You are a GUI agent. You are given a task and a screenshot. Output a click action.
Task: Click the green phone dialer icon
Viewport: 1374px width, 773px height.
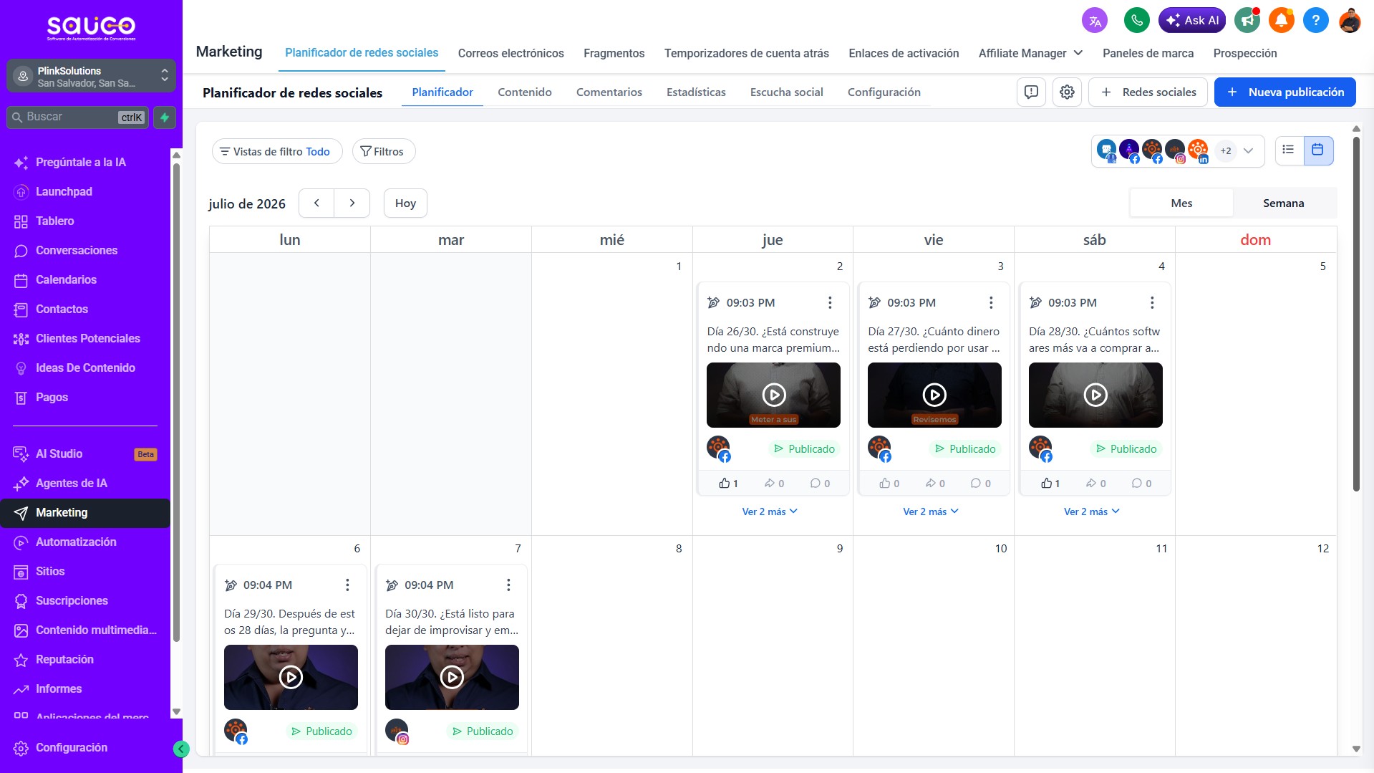(x=1137, y=20)
